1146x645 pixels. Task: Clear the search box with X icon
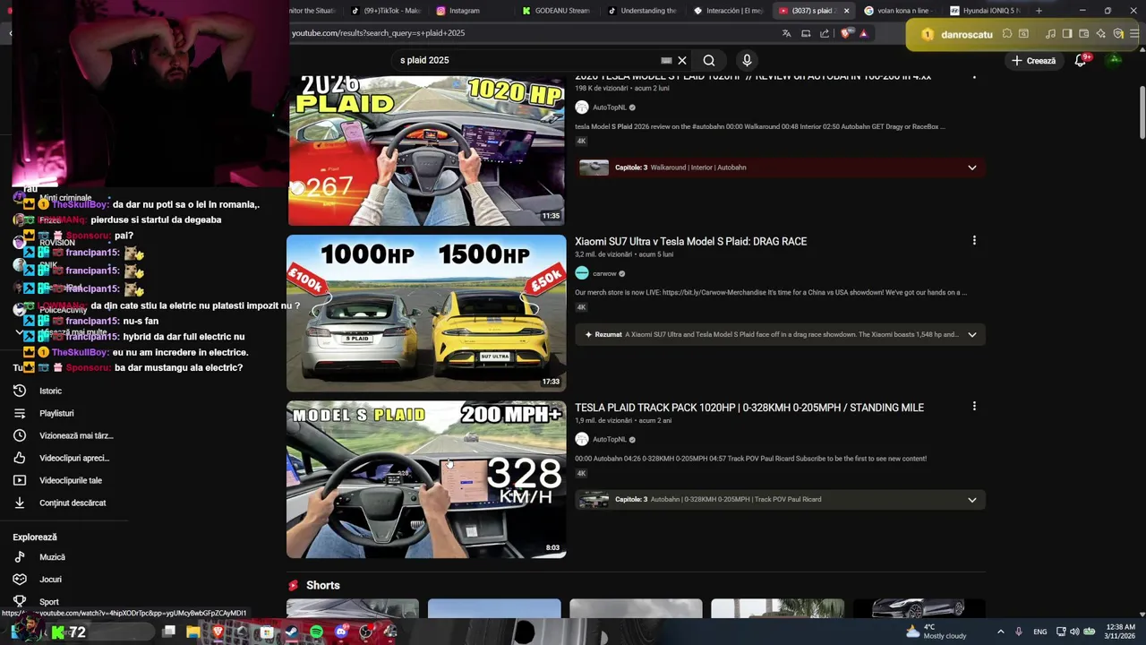coord(682,60)
